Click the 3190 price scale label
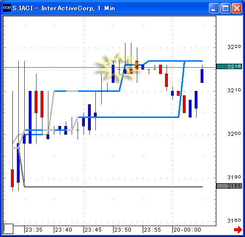 (234, 177)
